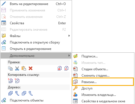Click the copy icon under Правка
The width and height of the screenshot is (135, 104).
[x=10, y=68]
